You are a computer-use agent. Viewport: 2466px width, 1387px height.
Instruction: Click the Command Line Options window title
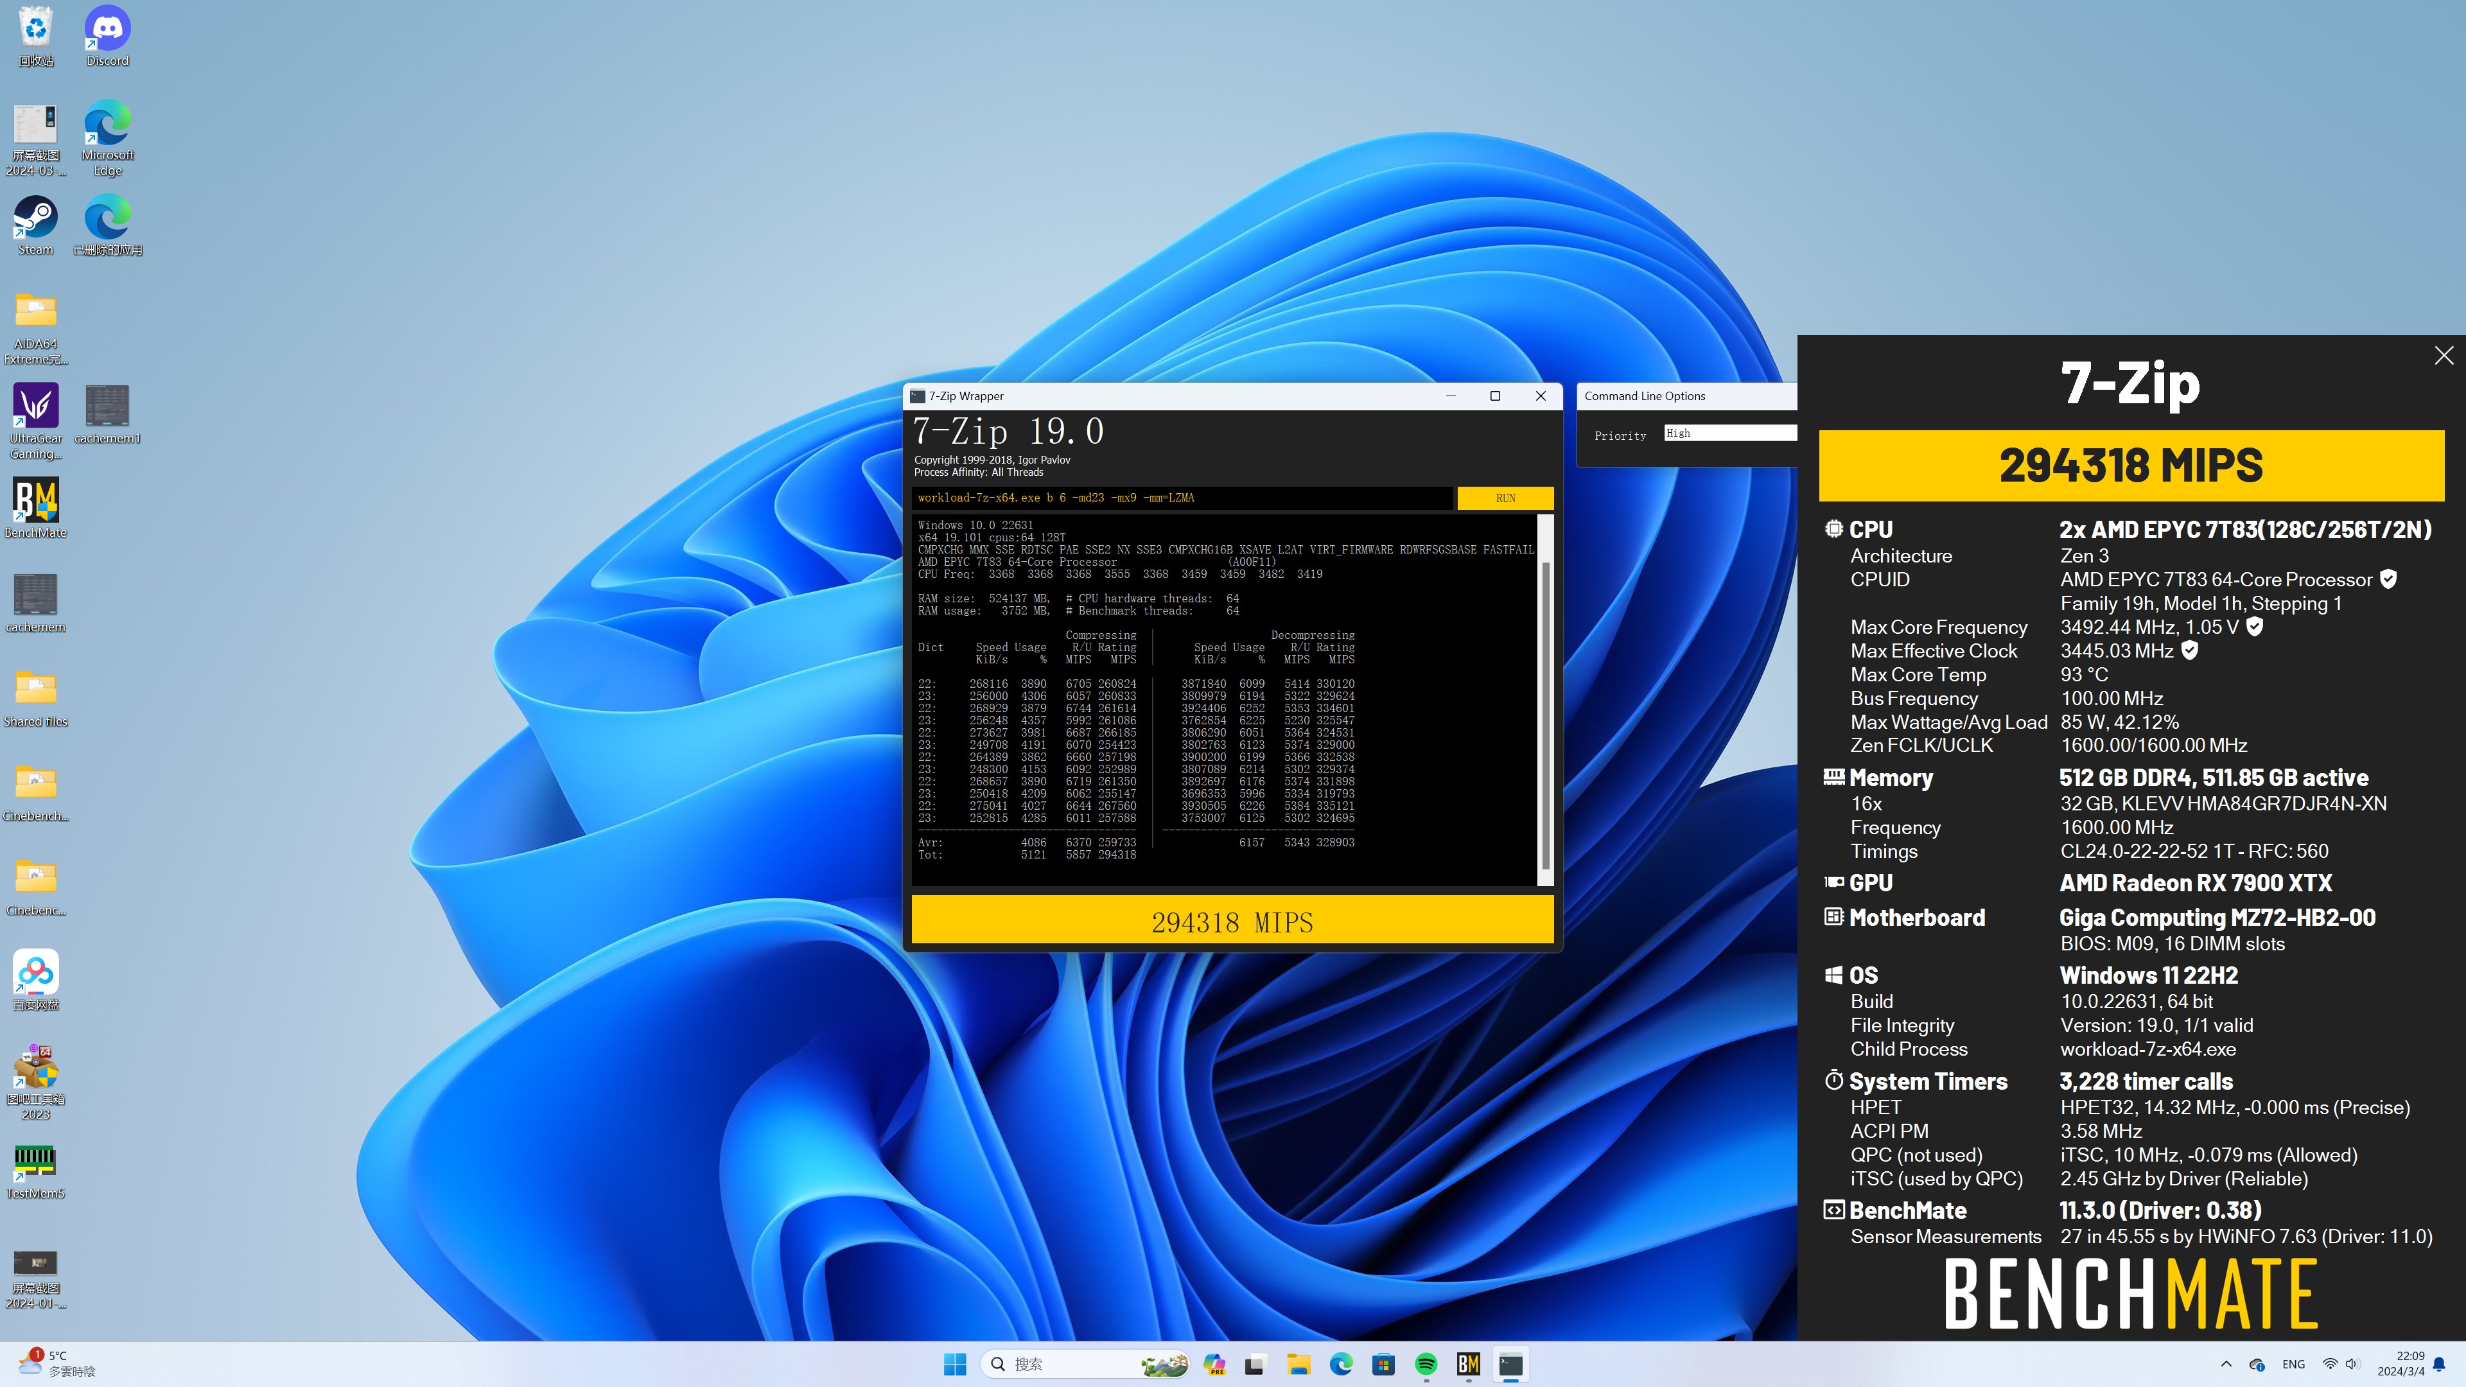point(1645,396)
